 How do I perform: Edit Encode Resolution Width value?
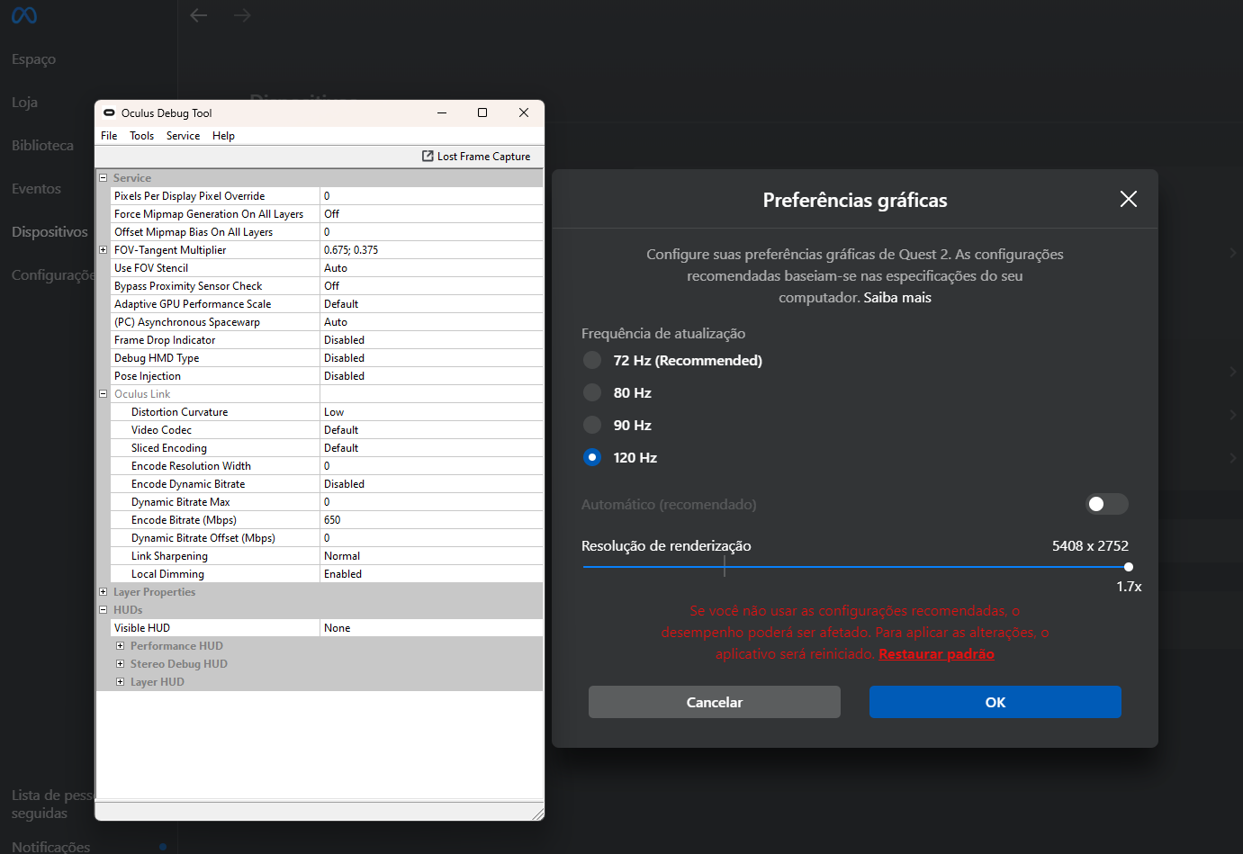[x=431, y=466]
